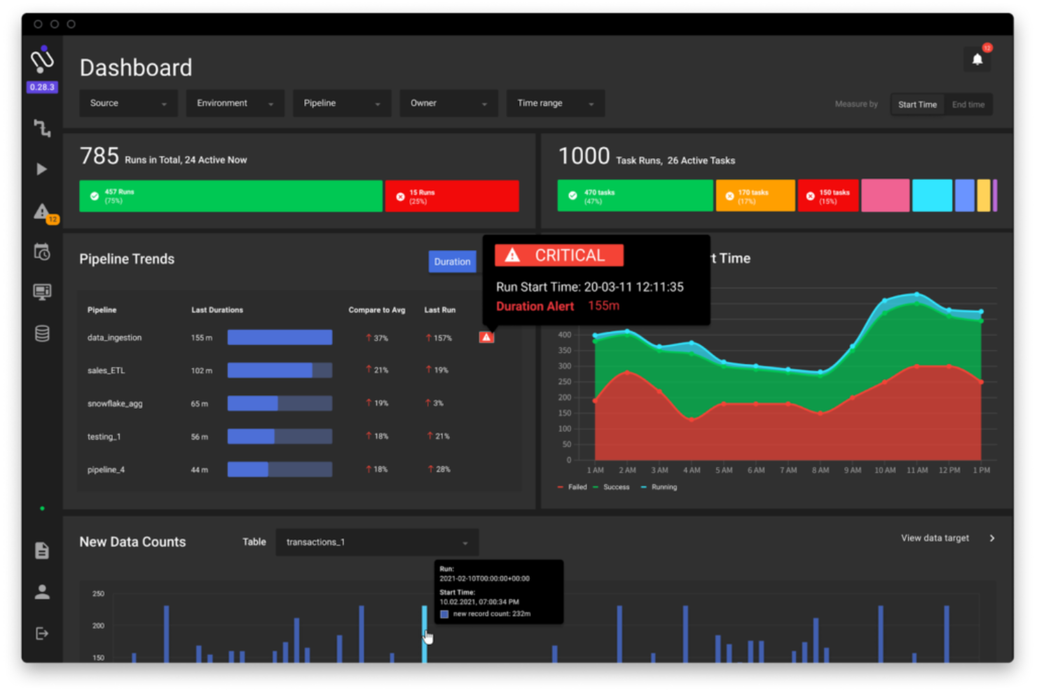Click the data_ingestion red alert icon
Viewport: 1037px width, 691px height.
[x=486, y=337]
